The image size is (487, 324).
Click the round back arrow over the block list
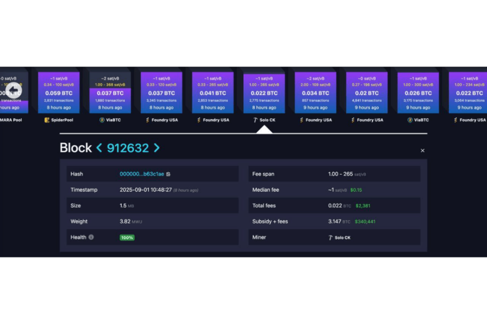(x=14, y=90)
